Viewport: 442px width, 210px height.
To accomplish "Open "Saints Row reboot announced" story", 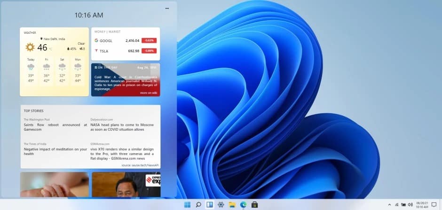I will [55, 125].
